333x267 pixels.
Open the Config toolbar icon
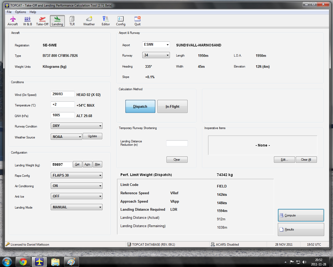[x=121, y=21]
